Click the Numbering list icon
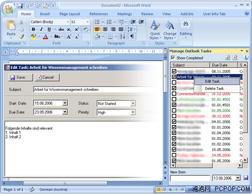 [x=109, y=22]
